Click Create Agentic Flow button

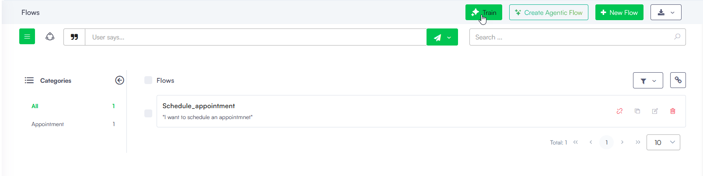point(549,13)
